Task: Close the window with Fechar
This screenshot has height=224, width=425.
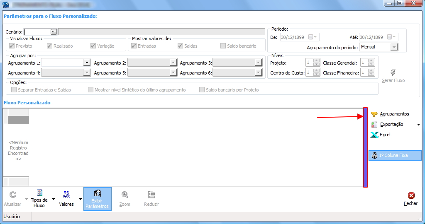Action: 411,195
